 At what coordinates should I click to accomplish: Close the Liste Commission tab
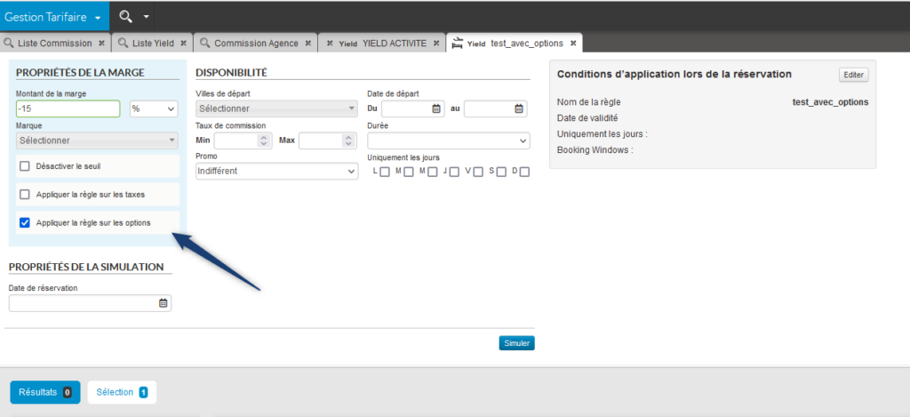(101, 43)
